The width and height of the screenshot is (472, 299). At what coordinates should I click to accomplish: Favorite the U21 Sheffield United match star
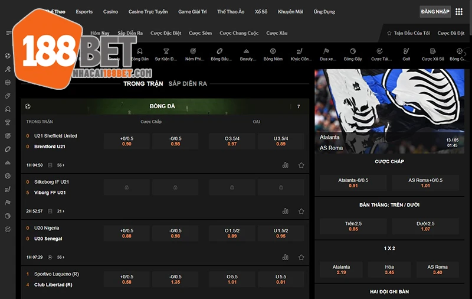click(x=301, y=165)
